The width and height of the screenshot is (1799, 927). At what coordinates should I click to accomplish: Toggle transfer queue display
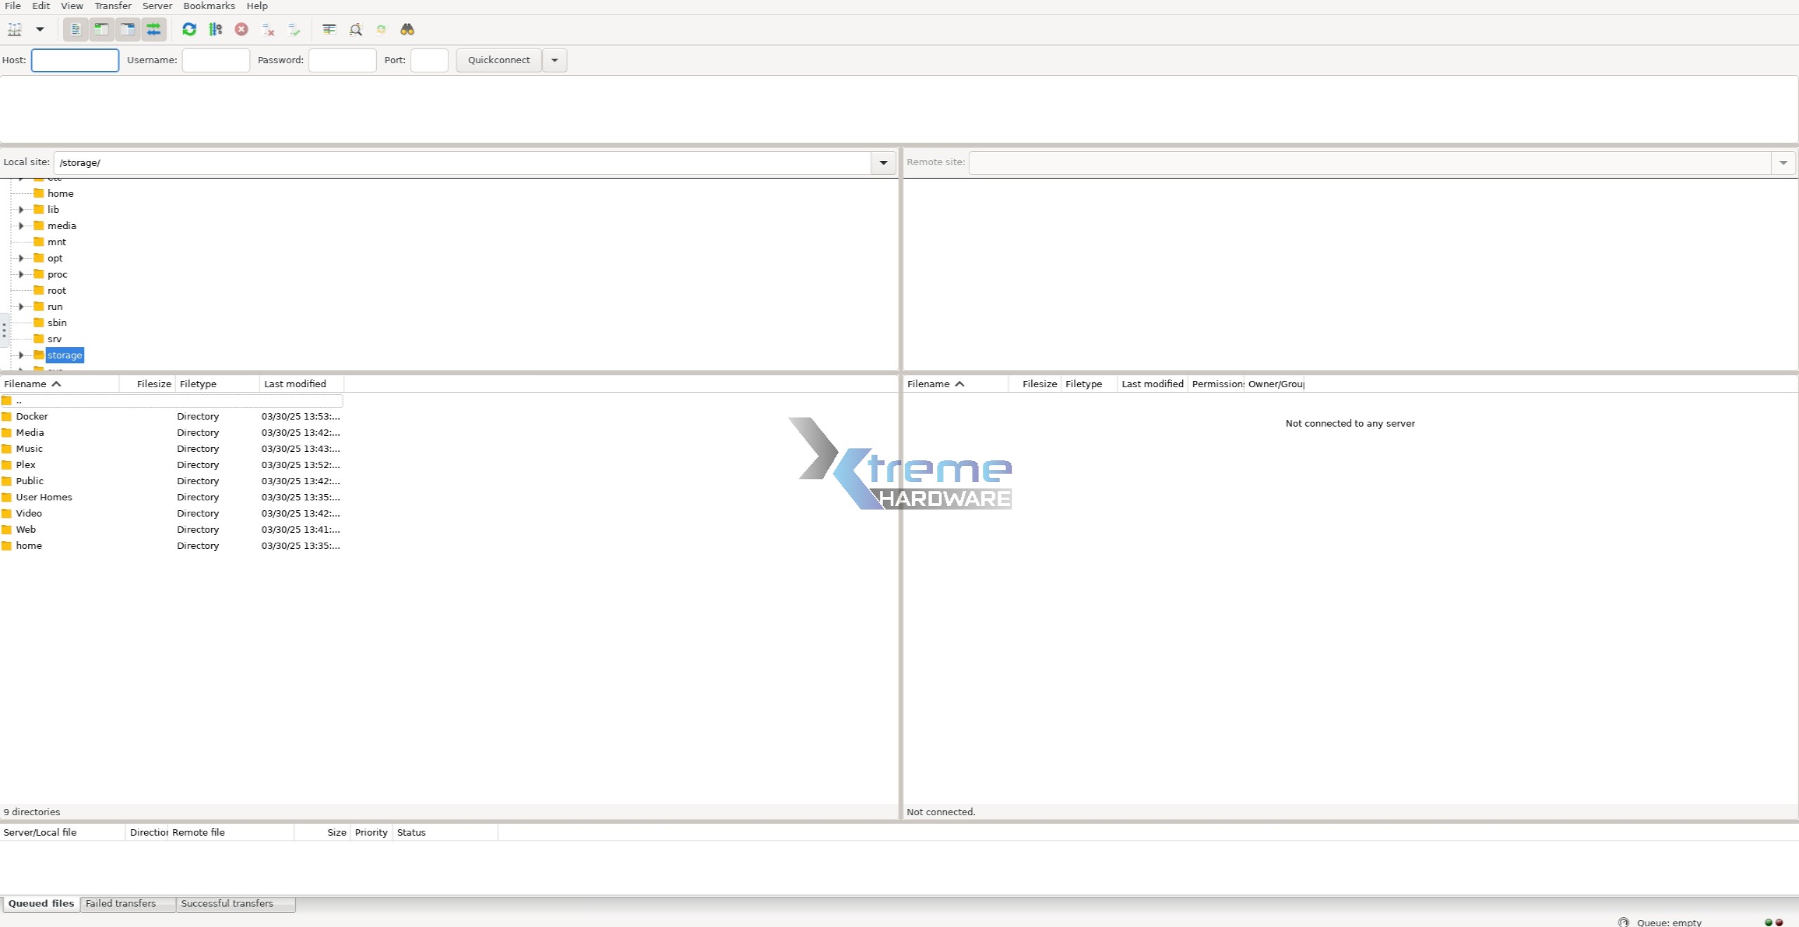[x=153, y=30]
